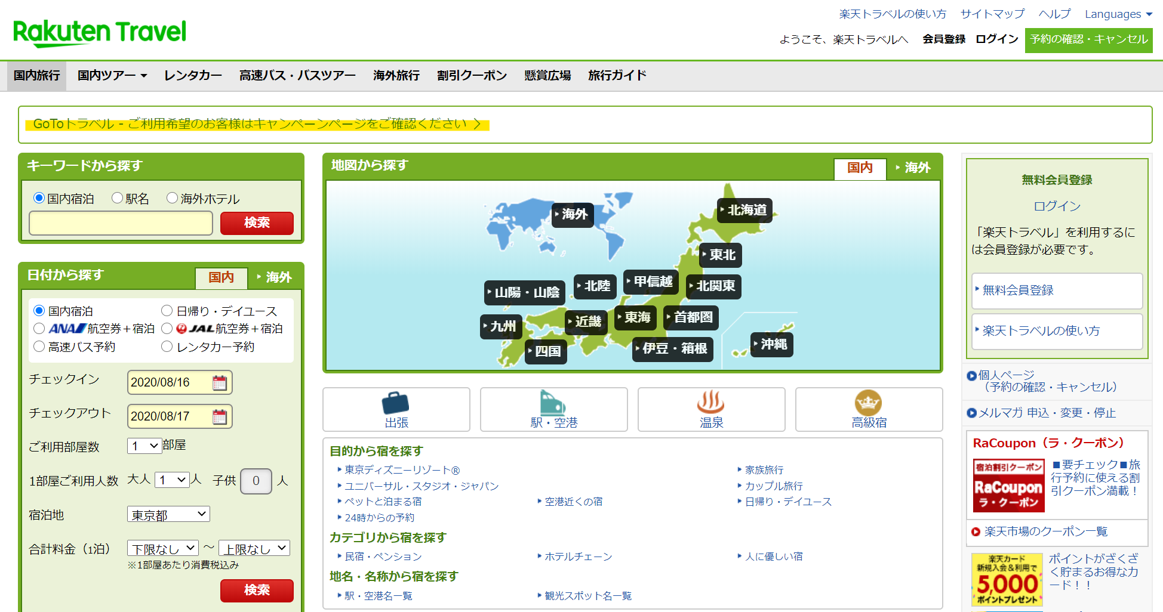Viewport: 1163px width, 612px height.
Task: Click the Rakuten Travel logo
Action: coord(100,33)
